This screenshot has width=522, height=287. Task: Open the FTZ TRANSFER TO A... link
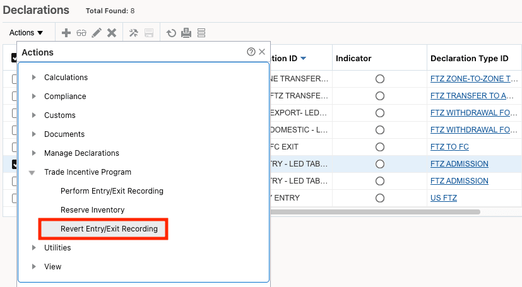tap(472, 96)
